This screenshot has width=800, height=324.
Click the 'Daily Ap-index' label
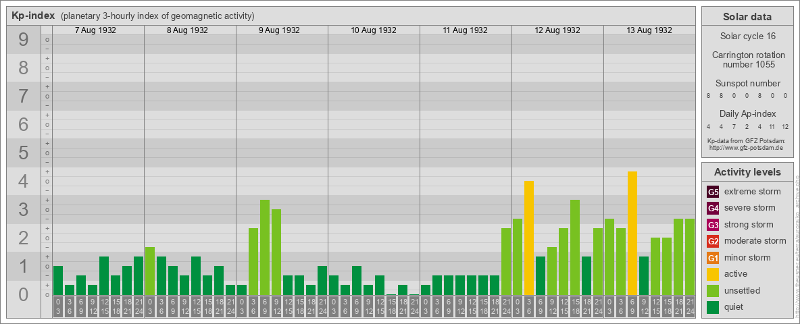point(747,113)
